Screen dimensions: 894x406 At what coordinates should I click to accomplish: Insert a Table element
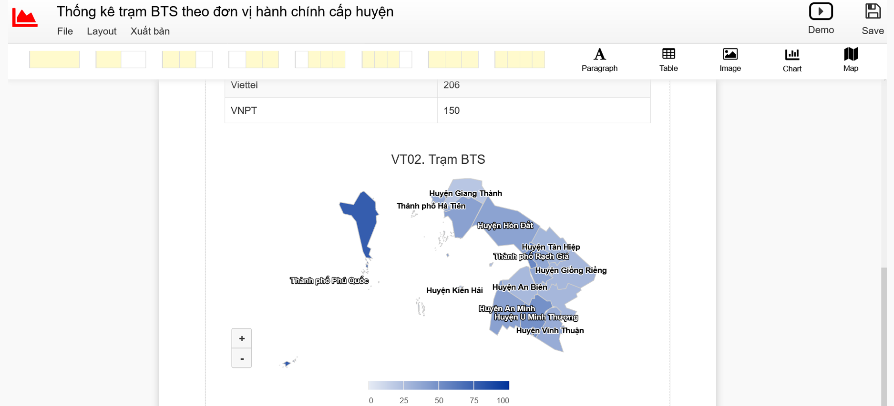pyautogui.click(x=668, y=60)
